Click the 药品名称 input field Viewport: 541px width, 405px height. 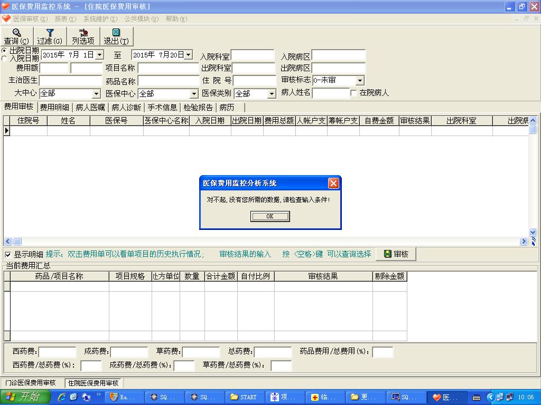169,81
